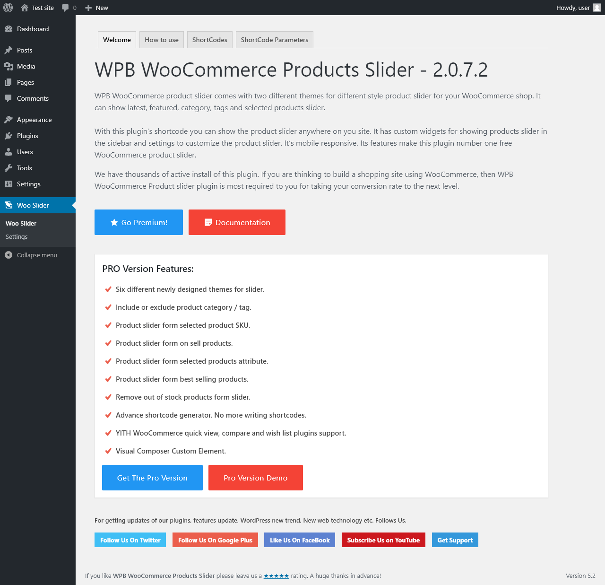Image resolution: width=605 pixels, height=585 pixels.
Task: Click the Dashboard gauge icon
Action: click(x=9, y=29)
